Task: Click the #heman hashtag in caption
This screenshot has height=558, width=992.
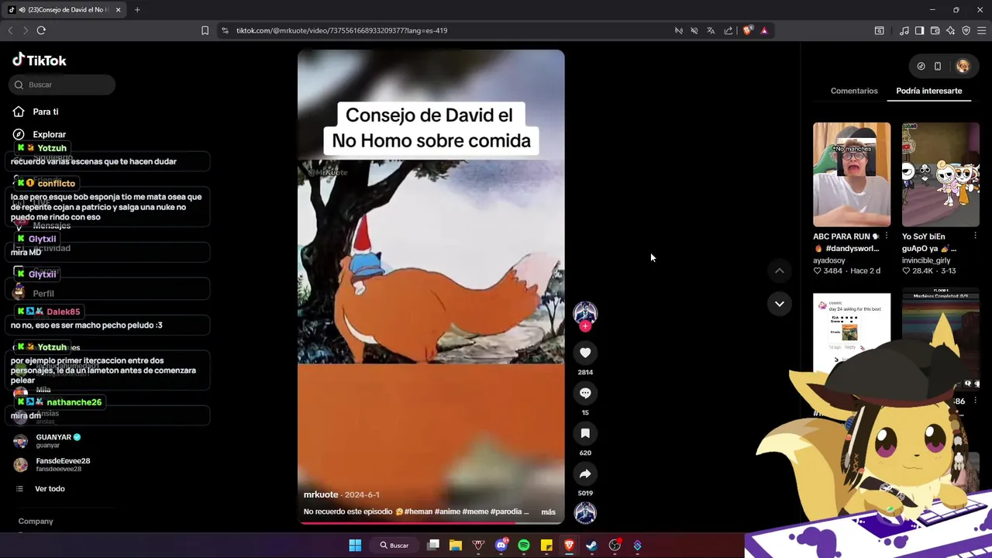Action: click(418, 511)
